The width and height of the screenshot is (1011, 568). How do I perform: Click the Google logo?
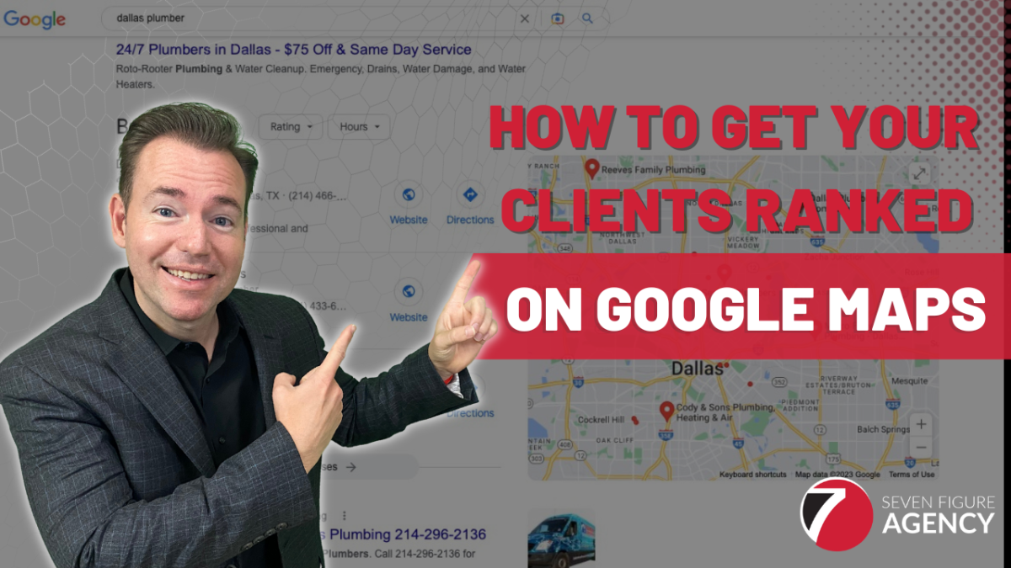click(x=35, y=18)
